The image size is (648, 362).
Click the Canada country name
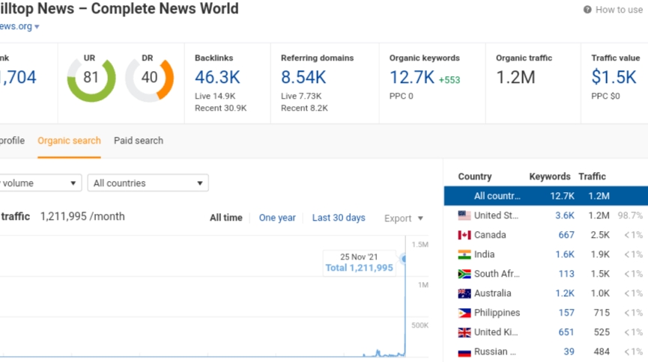point(490,235)
